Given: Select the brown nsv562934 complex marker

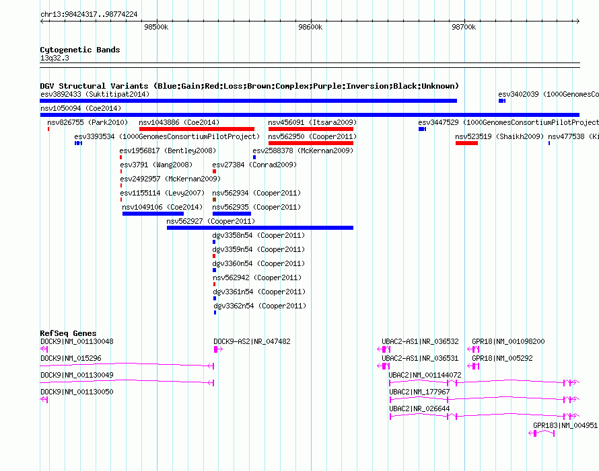Looking at the screenshot, I should [214, 200].
